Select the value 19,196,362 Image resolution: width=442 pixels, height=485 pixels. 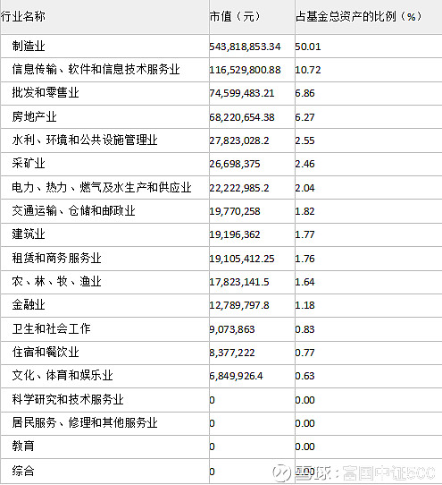pyautogui.click(x=235, y=234)
